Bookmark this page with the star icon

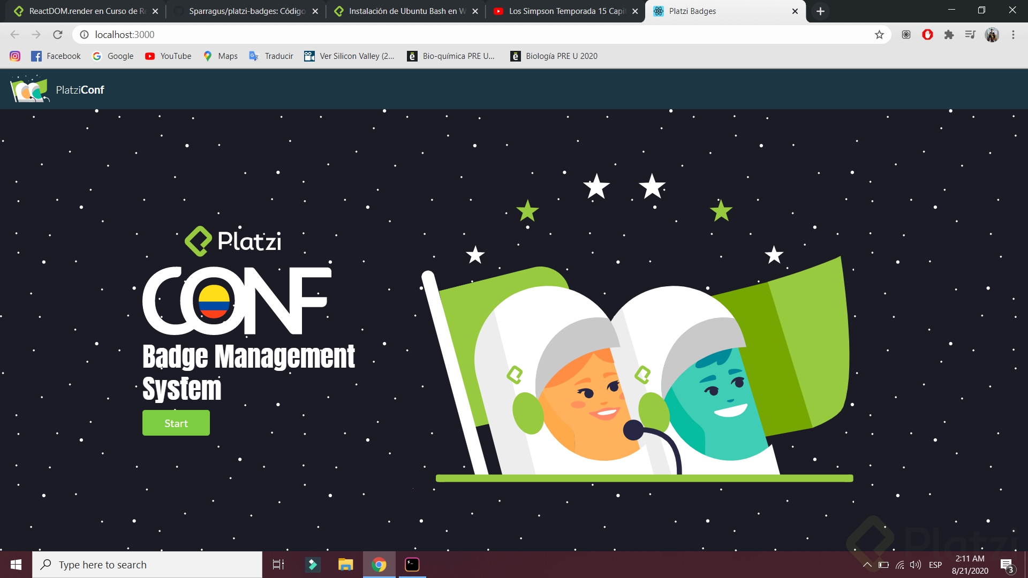tap(879, 35)
